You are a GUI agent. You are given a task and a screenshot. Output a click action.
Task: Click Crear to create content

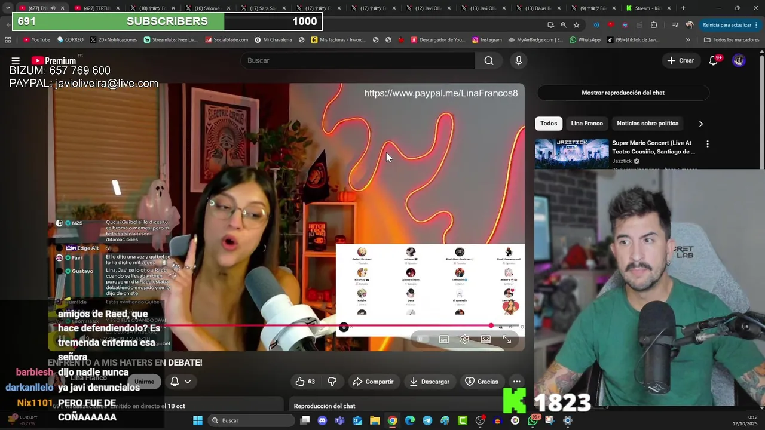681,60
